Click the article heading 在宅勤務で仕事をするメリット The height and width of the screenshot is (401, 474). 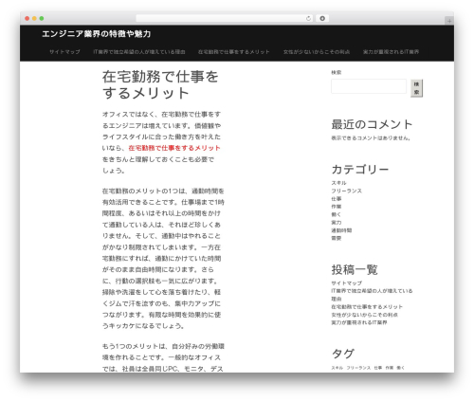pyautogui.click(x=160, y=84)
